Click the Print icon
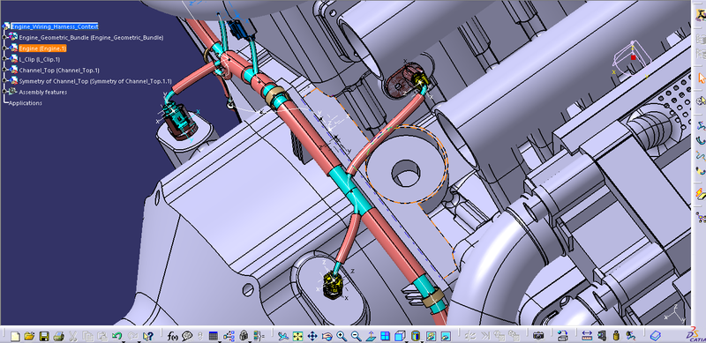This screenshot has width=706, height=343. (58, 336)
